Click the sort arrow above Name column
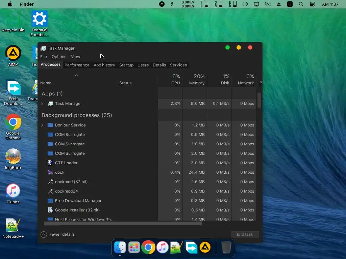346x259 pixels. point(76,75)
